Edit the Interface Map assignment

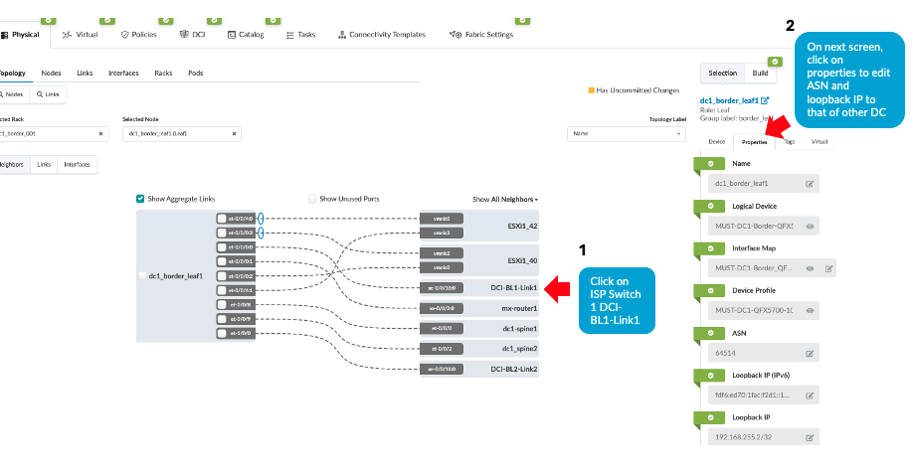click(828, 268)
